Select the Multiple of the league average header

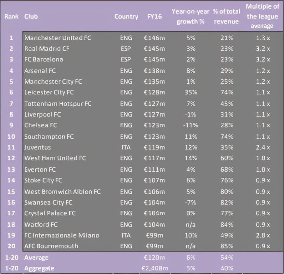tap(262, 16)
